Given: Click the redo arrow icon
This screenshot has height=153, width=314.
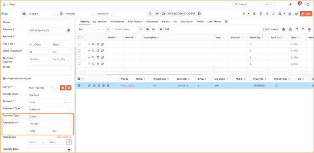Looking at the screenshot, I should click(x=267, y=14).
